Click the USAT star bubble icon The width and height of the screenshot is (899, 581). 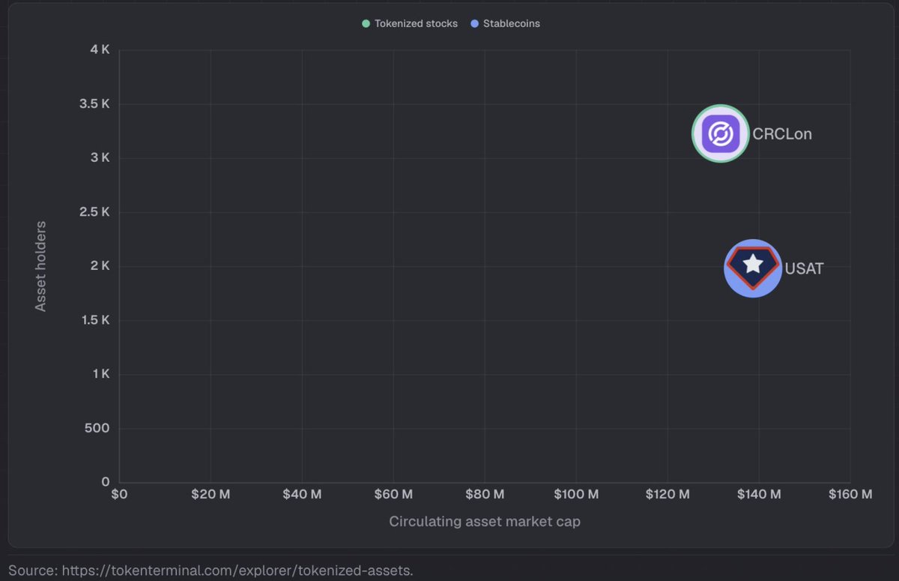pos(753,268)
